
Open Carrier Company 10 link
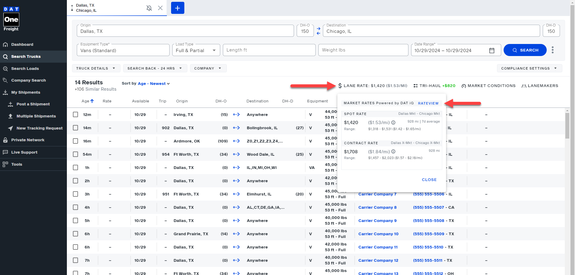[x=378, y=234]
